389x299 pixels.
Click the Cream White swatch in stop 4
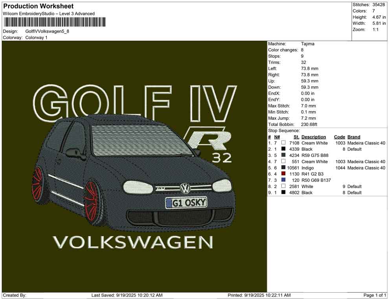(x=283, y=161)
